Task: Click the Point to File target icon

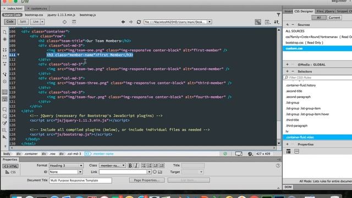Action: [155, 172]
